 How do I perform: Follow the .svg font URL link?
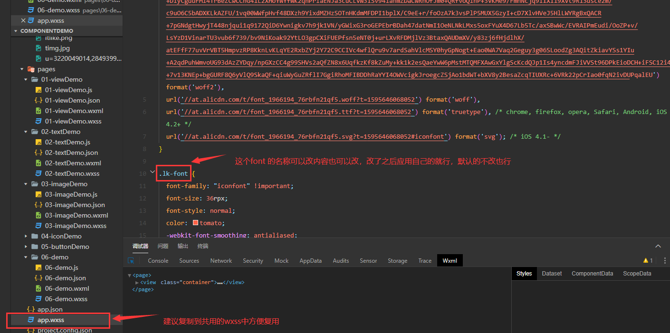coord(315,137)
